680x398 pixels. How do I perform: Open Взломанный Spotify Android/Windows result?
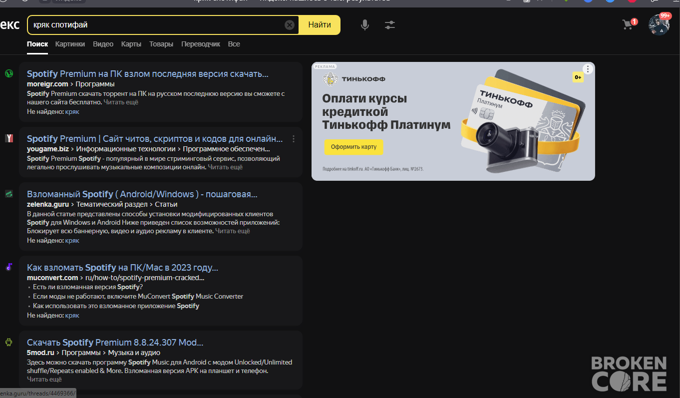click(x=142, y=194)
